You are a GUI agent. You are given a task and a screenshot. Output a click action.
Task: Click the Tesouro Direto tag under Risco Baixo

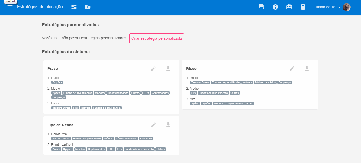pyautogui.click(x=200, y=82)
